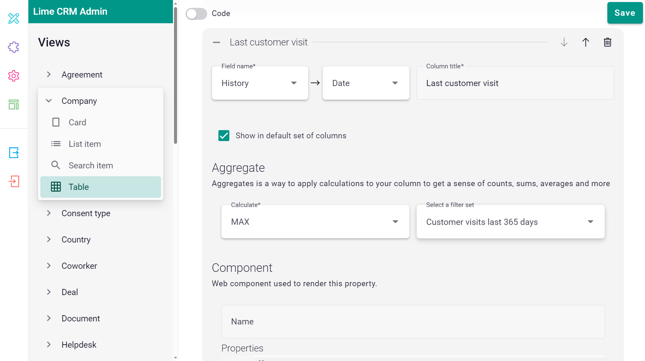Select the Agreement label
The image size is (645, 361).
pyautogui.click(x=82, y=74)
